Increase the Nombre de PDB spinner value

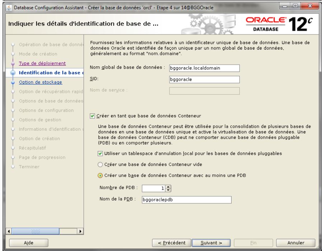coord(168,187)
